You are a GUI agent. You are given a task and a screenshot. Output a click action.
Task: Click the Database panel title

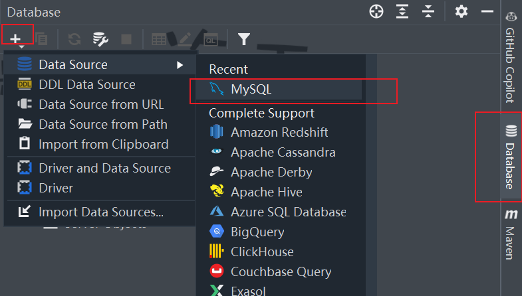34,13
